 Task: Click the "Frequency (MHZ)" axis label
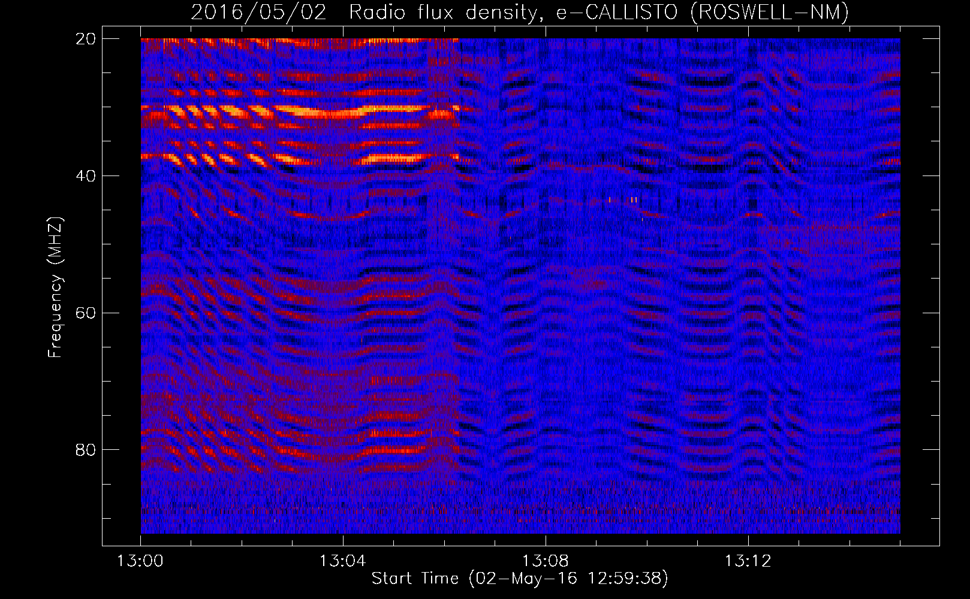tap(55, 288)
